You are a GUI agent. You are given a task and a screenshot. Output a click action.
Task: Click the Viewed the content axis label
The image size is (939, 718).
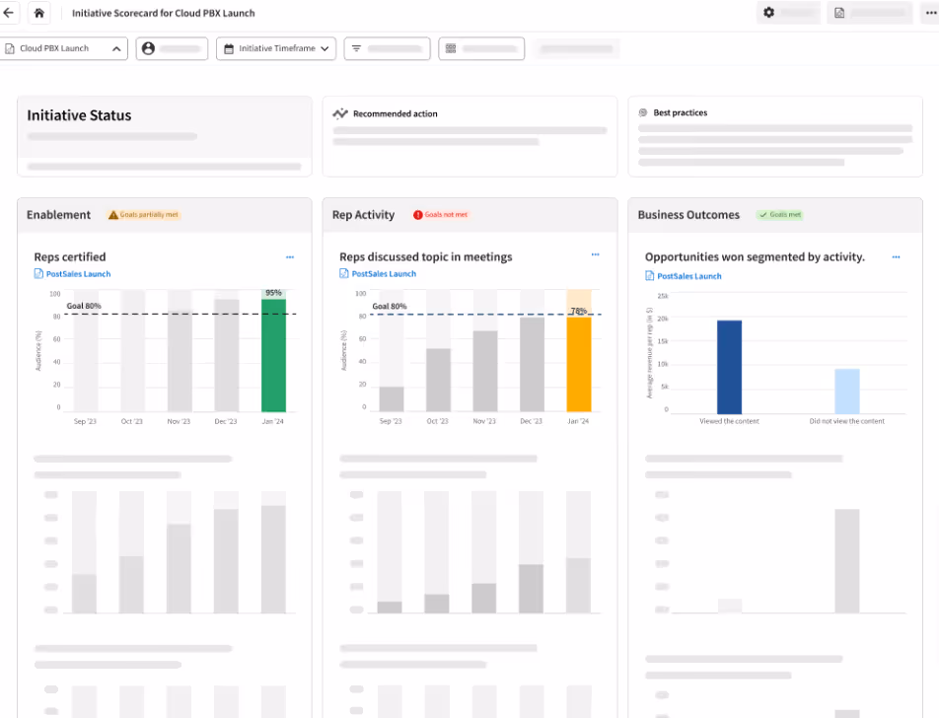[x=730, y=421]
